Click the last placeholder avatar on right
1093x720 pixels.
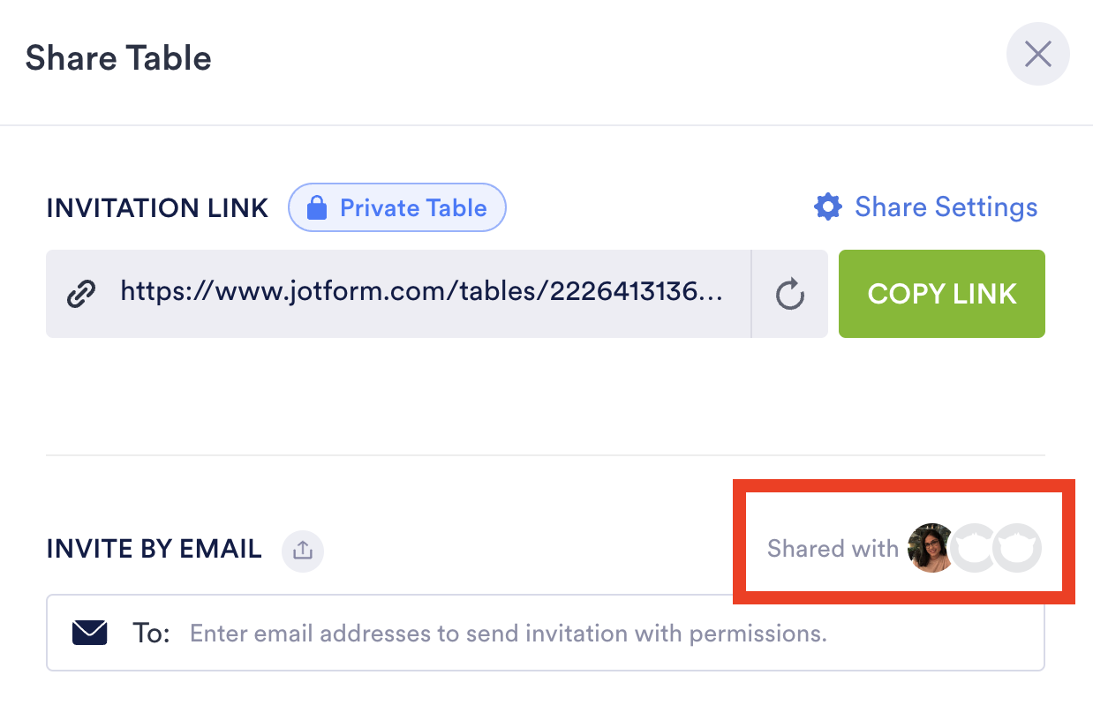point(1017,548)
